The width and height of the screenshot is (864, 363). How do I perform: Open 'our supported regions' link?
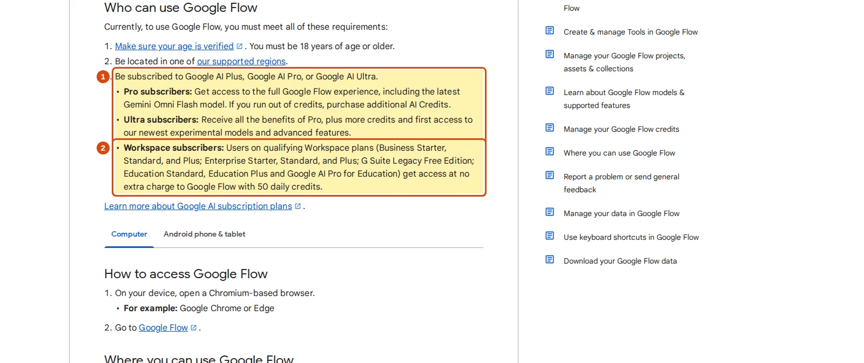point(241,62)
